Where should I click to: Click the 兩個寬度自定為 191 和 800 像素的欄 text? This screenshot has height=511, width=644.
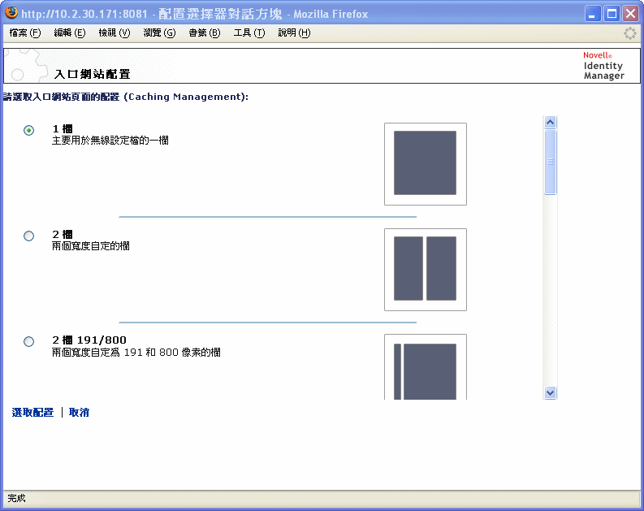pos(136,353)
